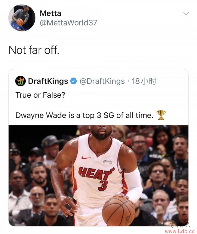Click the "True or False?" text line
The image size is (197, 234).
[40, 95]
